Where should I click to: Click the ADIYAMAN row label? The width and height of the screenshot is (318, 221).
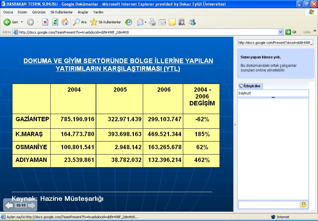click(x=31, y=160)
